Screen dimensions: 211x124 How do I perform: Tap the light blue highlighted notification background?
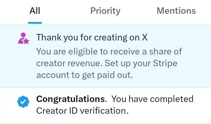pos(105,56)
